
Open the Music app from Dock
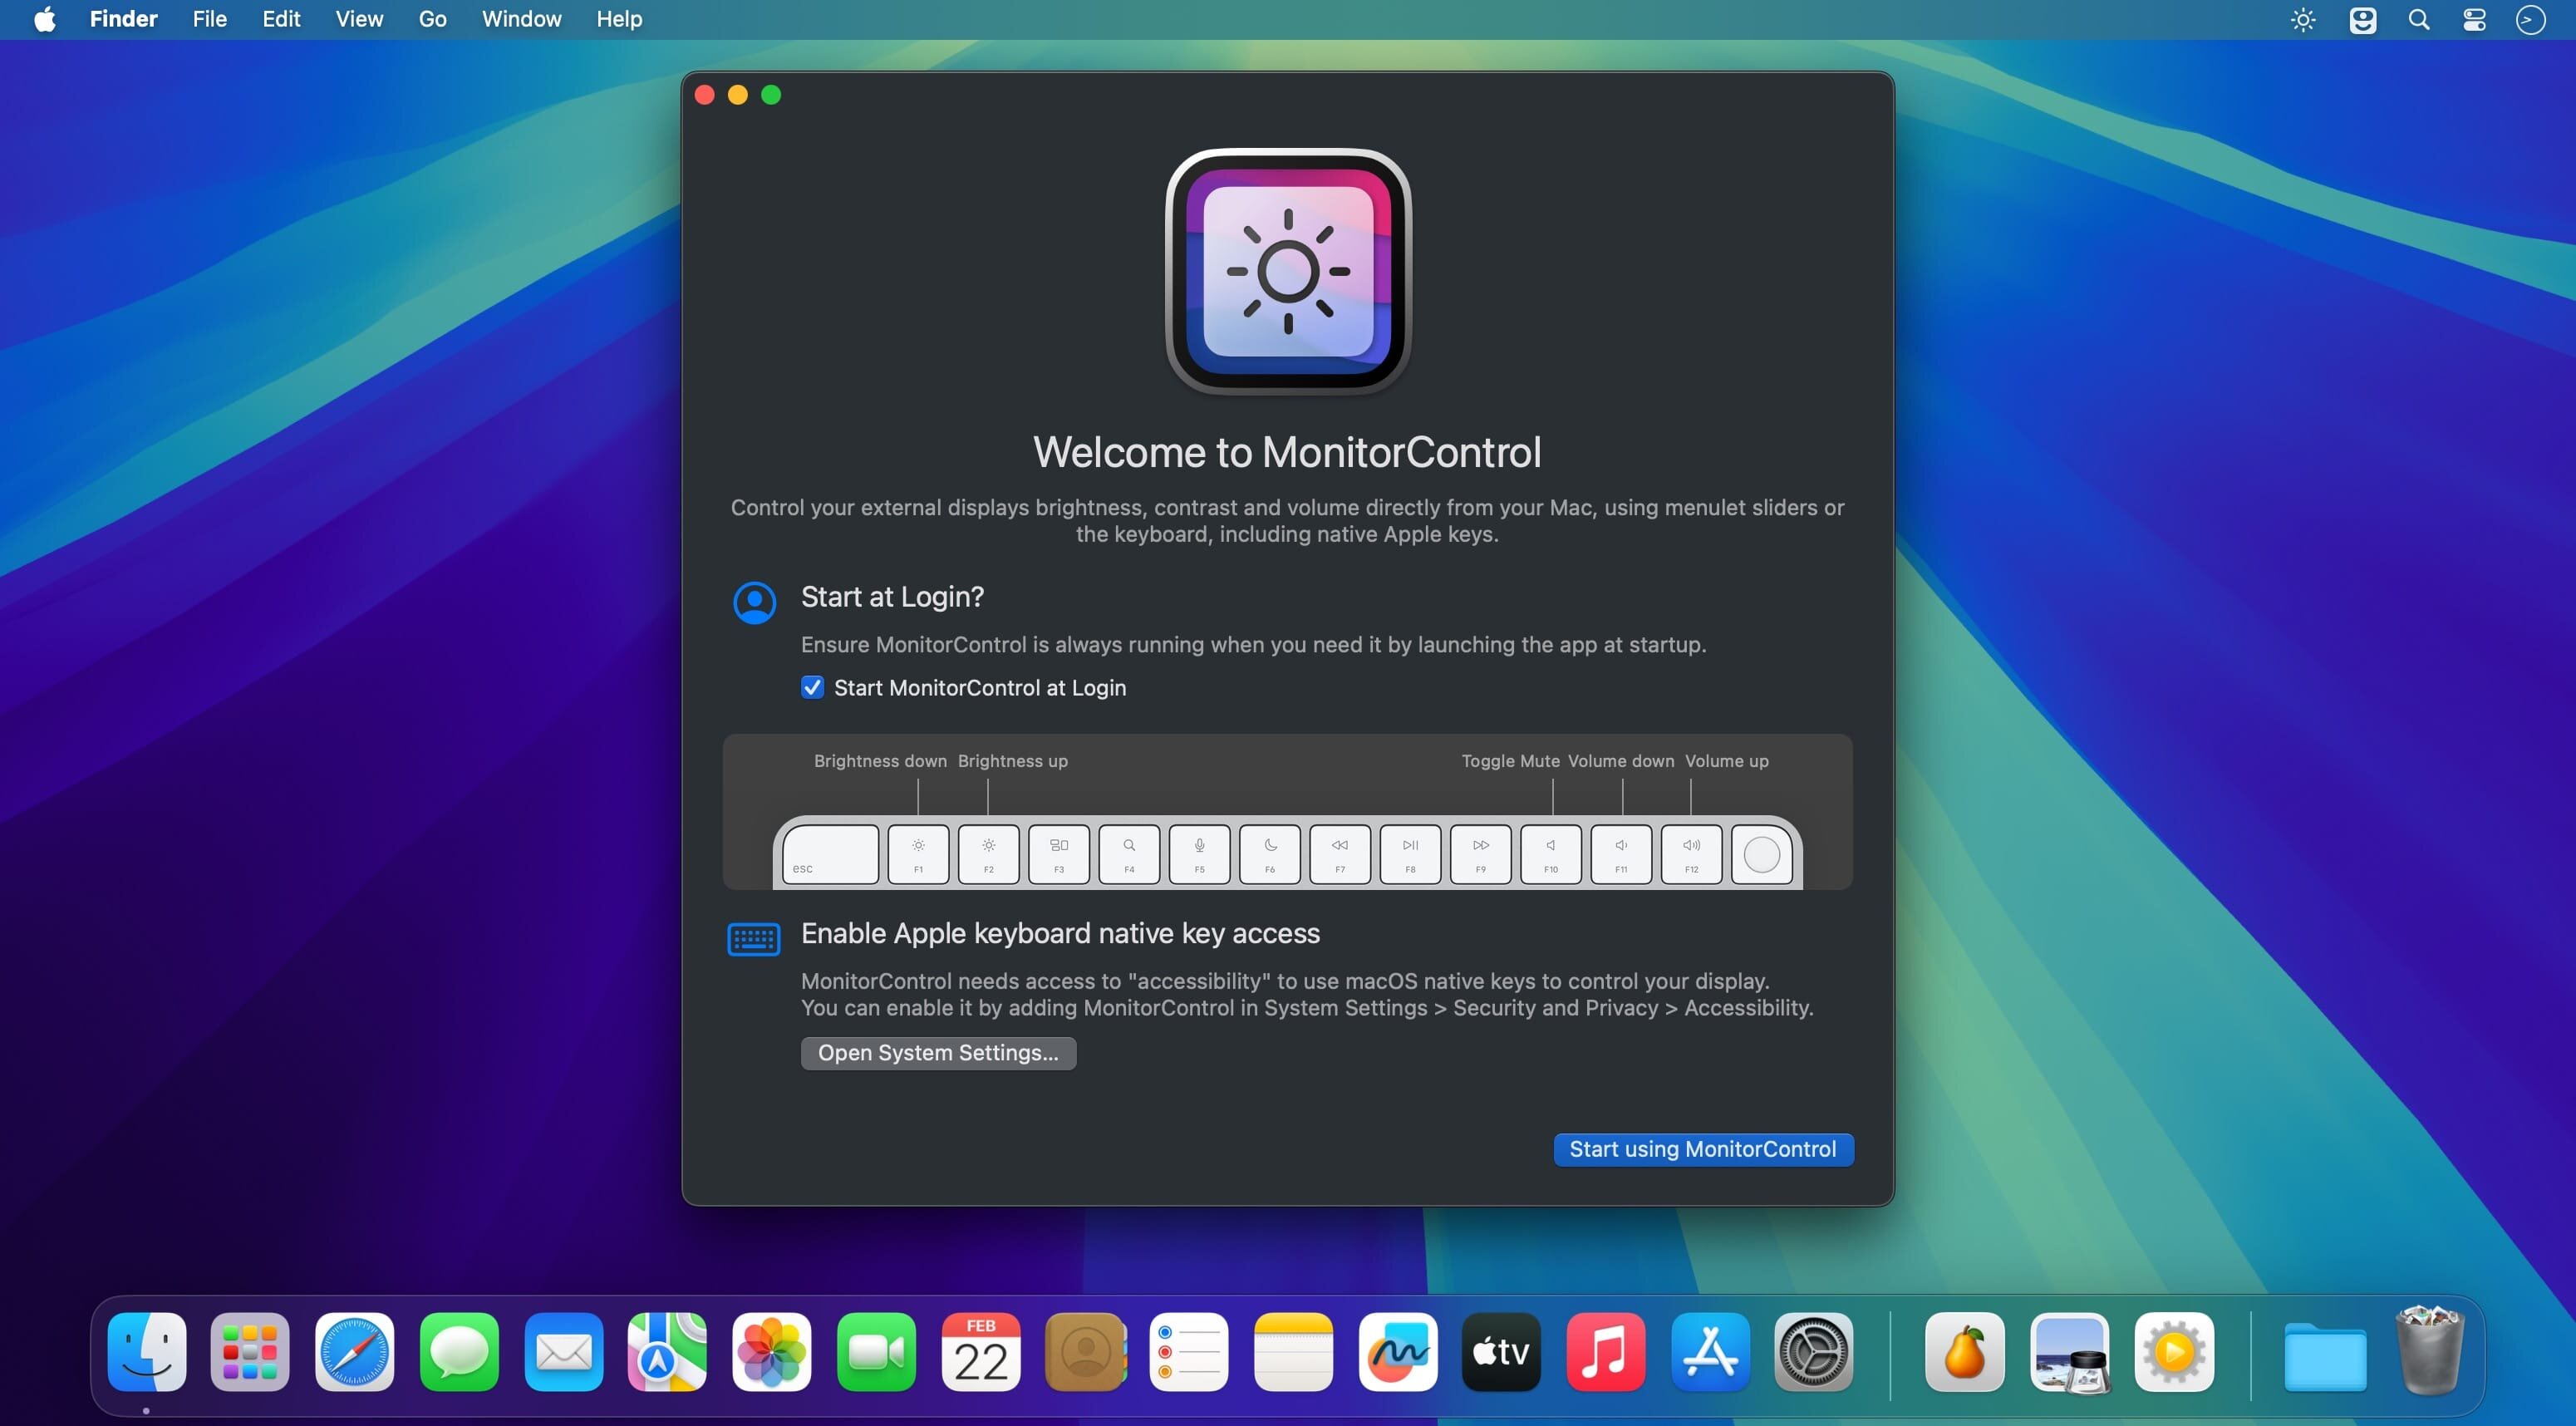(x=1605, y=1352)
